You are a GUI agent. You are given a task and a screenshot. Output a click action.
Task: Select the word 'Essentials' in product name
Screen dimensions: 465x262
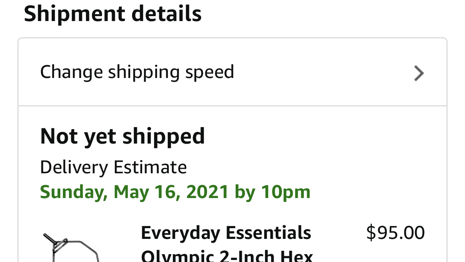[268, 233]
